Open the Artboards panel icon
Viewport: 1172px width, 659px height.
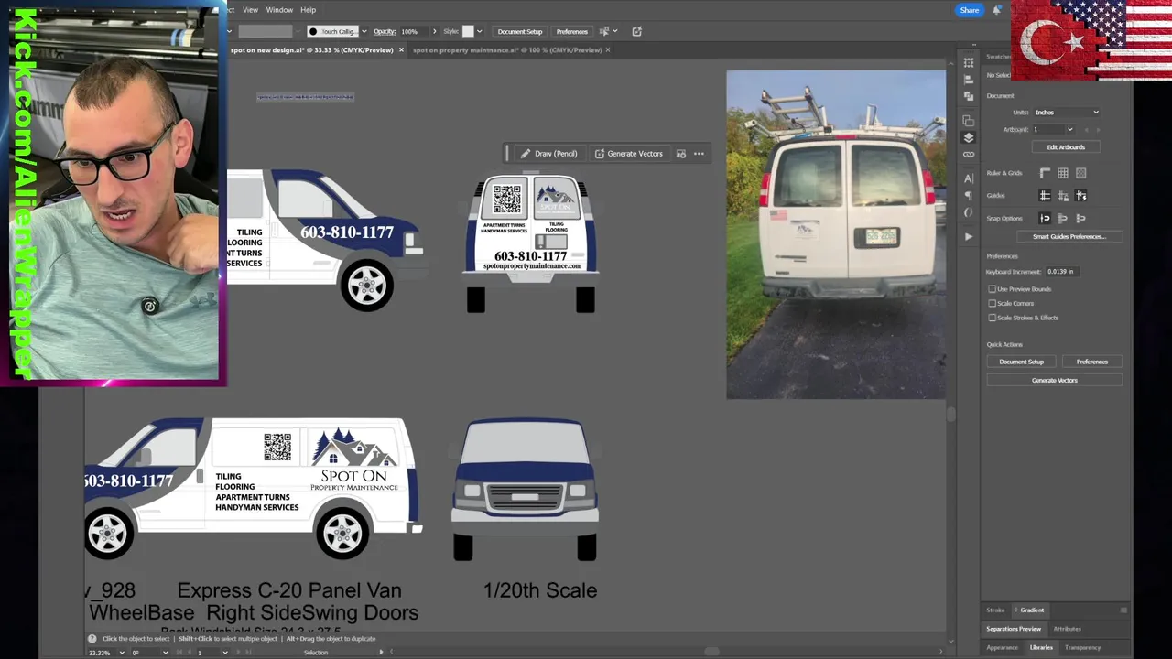pyautogui.click(x=969, y=121)
